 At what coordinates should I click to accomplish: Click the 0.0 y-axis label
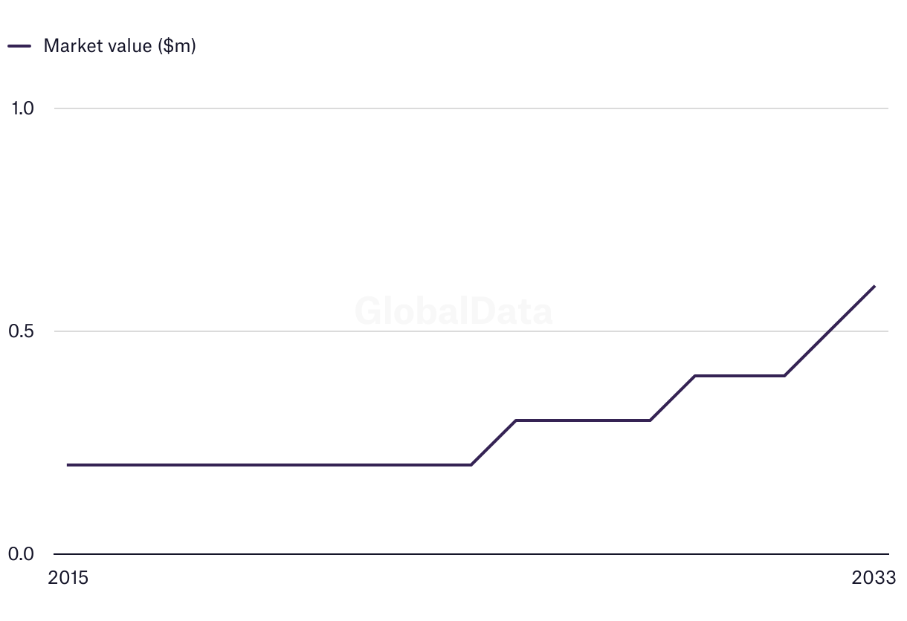[22, 554]
